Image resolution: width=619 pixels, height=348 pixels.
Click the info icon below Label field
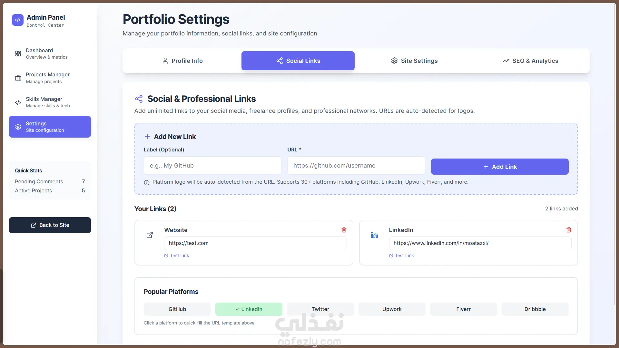[147, 182]
